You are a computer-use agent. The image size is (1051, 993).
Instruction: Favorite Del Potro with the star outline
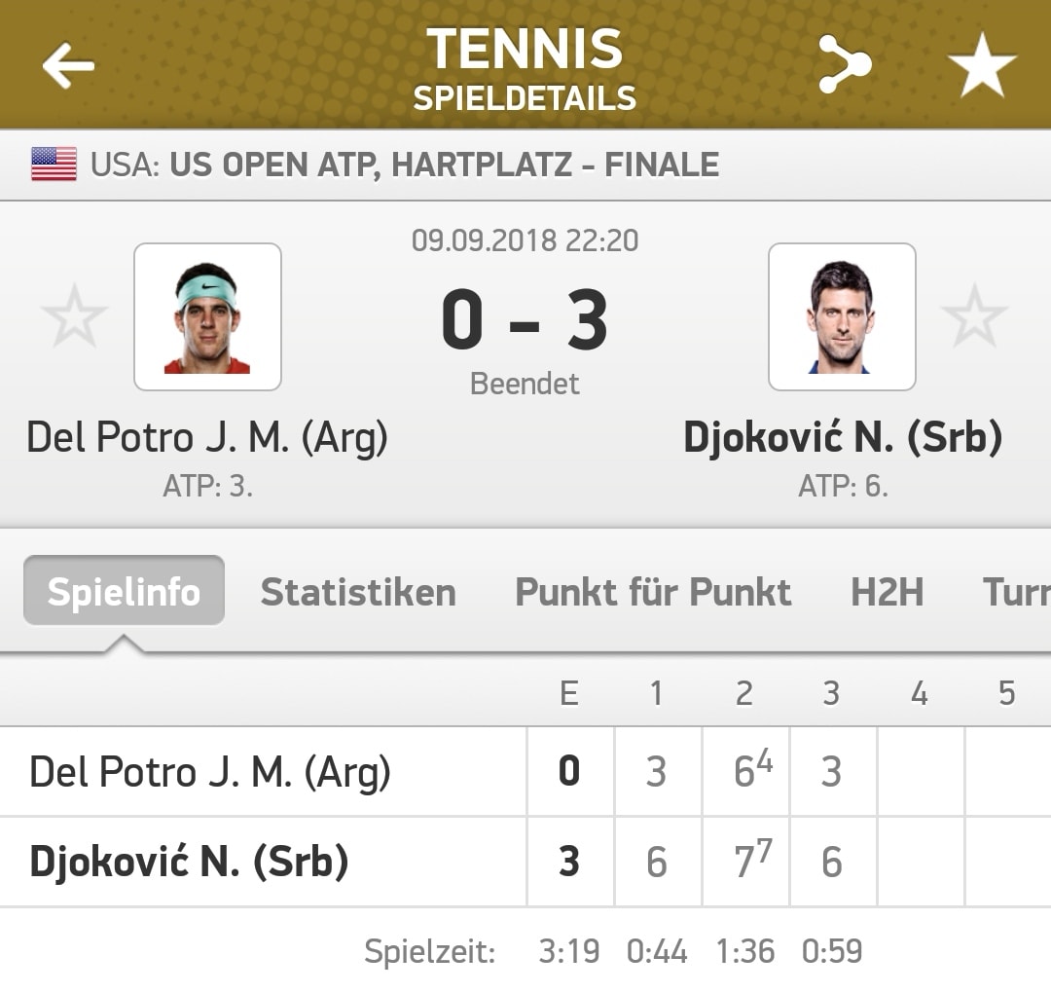click(74, 315)
